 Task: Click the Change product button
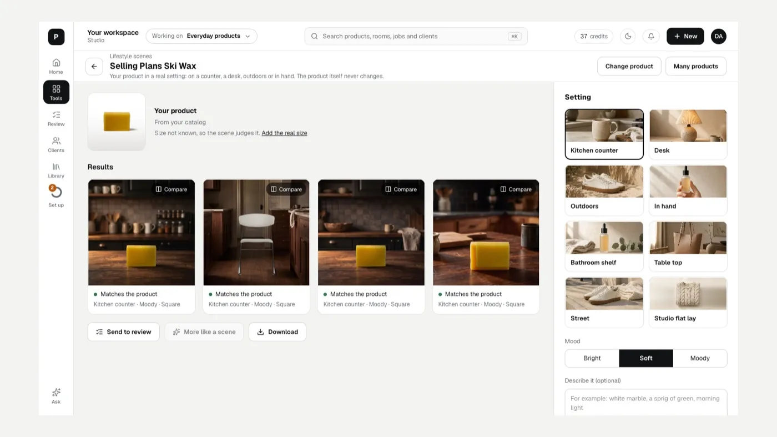pos(629,66)
